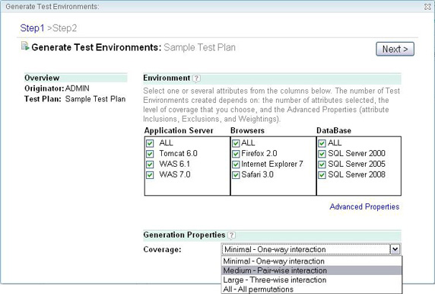Toggle the SQL Server 2005 checkbox
The height and width of the screenshot is (294, 435).
click(322, 165)
